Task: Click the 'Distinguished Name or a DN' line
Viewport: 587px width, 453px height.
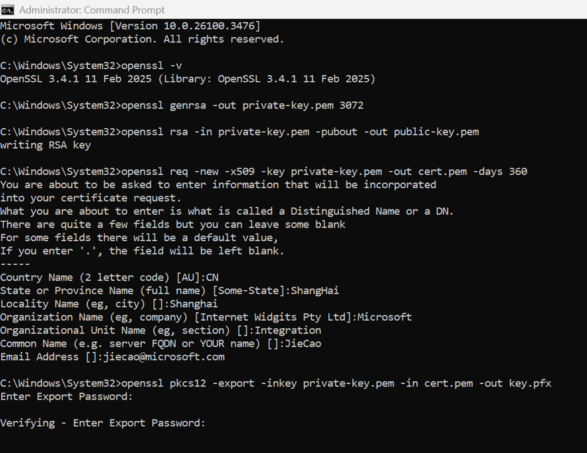Action: pos(227,211)
